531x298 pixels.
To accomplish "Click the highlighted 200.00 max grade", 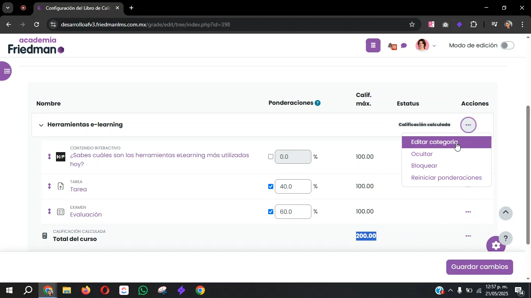I will (366, 236).
